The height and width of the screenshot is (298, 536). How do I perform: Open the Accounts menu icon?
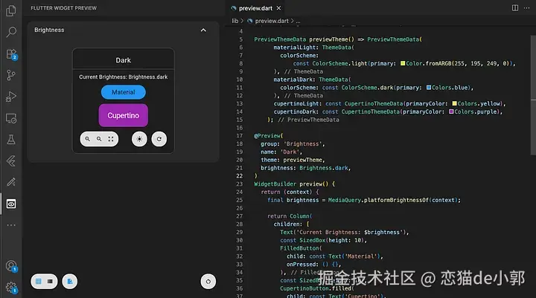click(x=11, y=265)
